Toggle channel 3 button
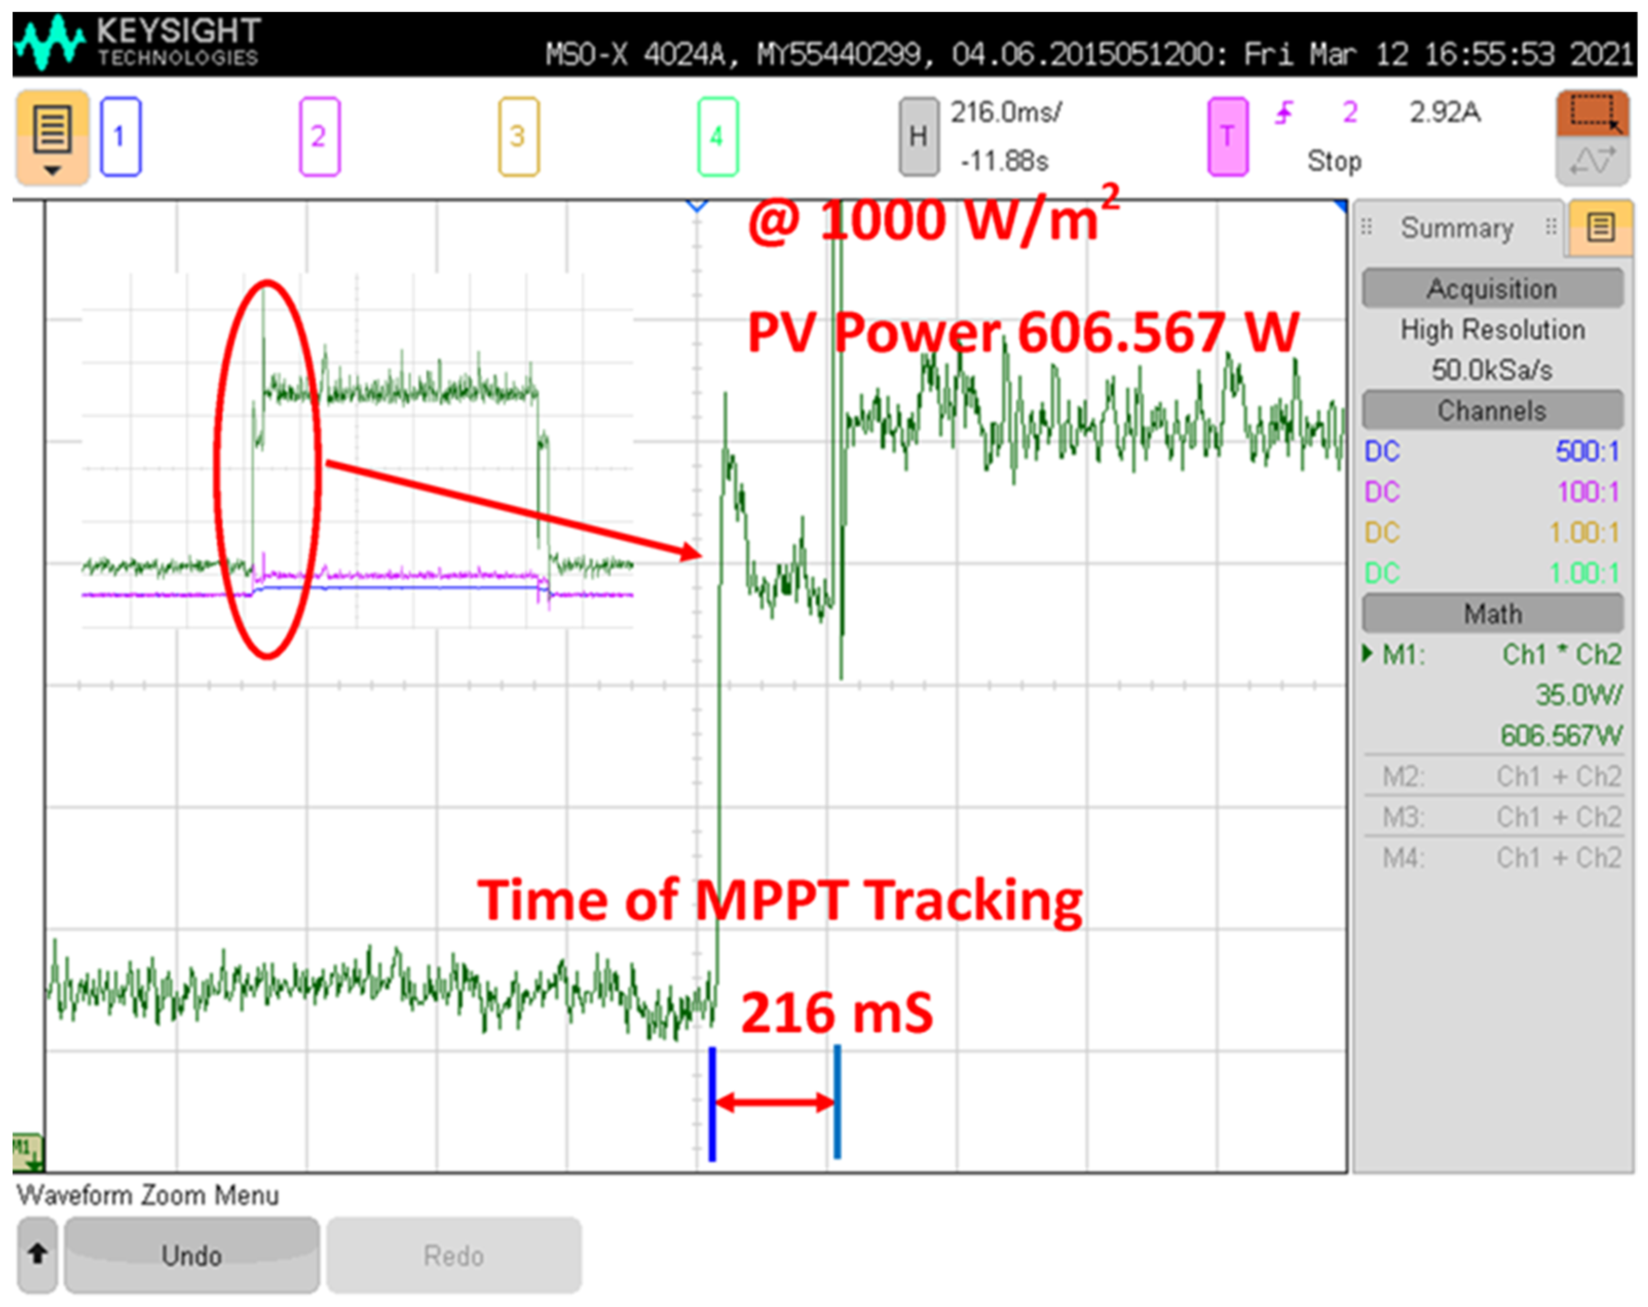 pos(518,136)
